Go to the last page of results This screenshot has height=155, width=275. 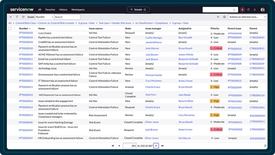point(162,146)
